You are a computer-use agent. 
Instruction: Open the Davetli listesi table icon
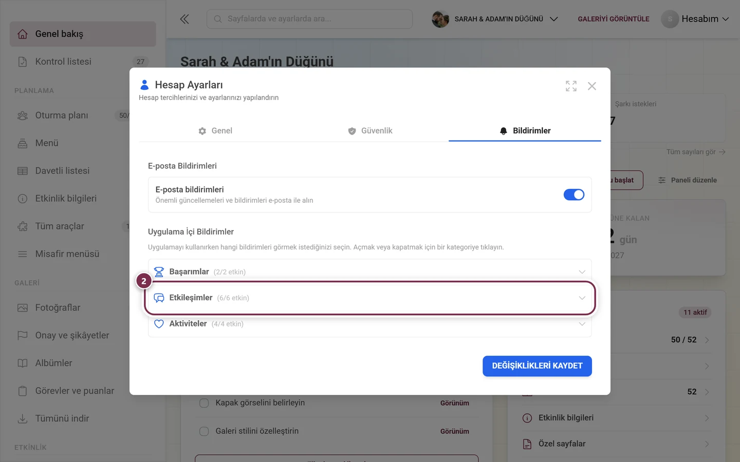pyautogui.click(x=23, y=171)
